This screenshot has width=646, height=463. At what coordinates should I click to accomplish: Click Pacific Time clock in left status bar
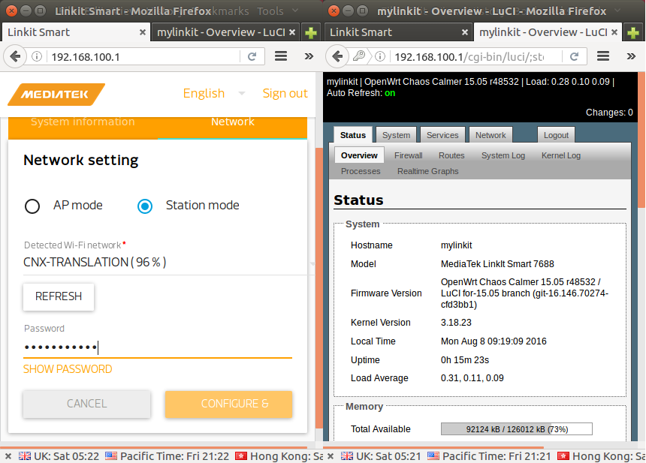point(168,456)
